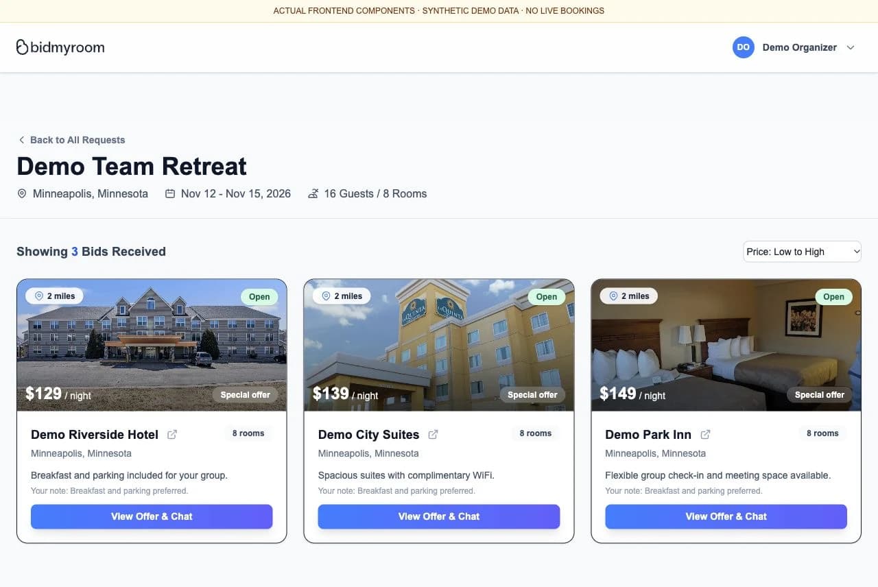Viewport: 878px width, 587px height.
Task: Click 2 miles badge on Demo Riverside Hotel photo
Action: [55, 296]
